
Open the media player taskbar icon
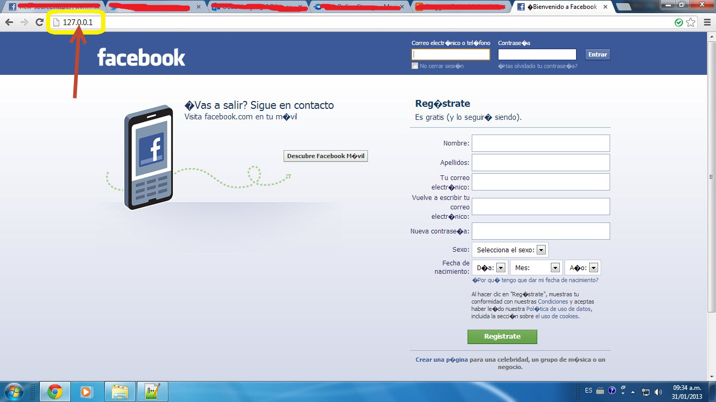pos(86,392)
